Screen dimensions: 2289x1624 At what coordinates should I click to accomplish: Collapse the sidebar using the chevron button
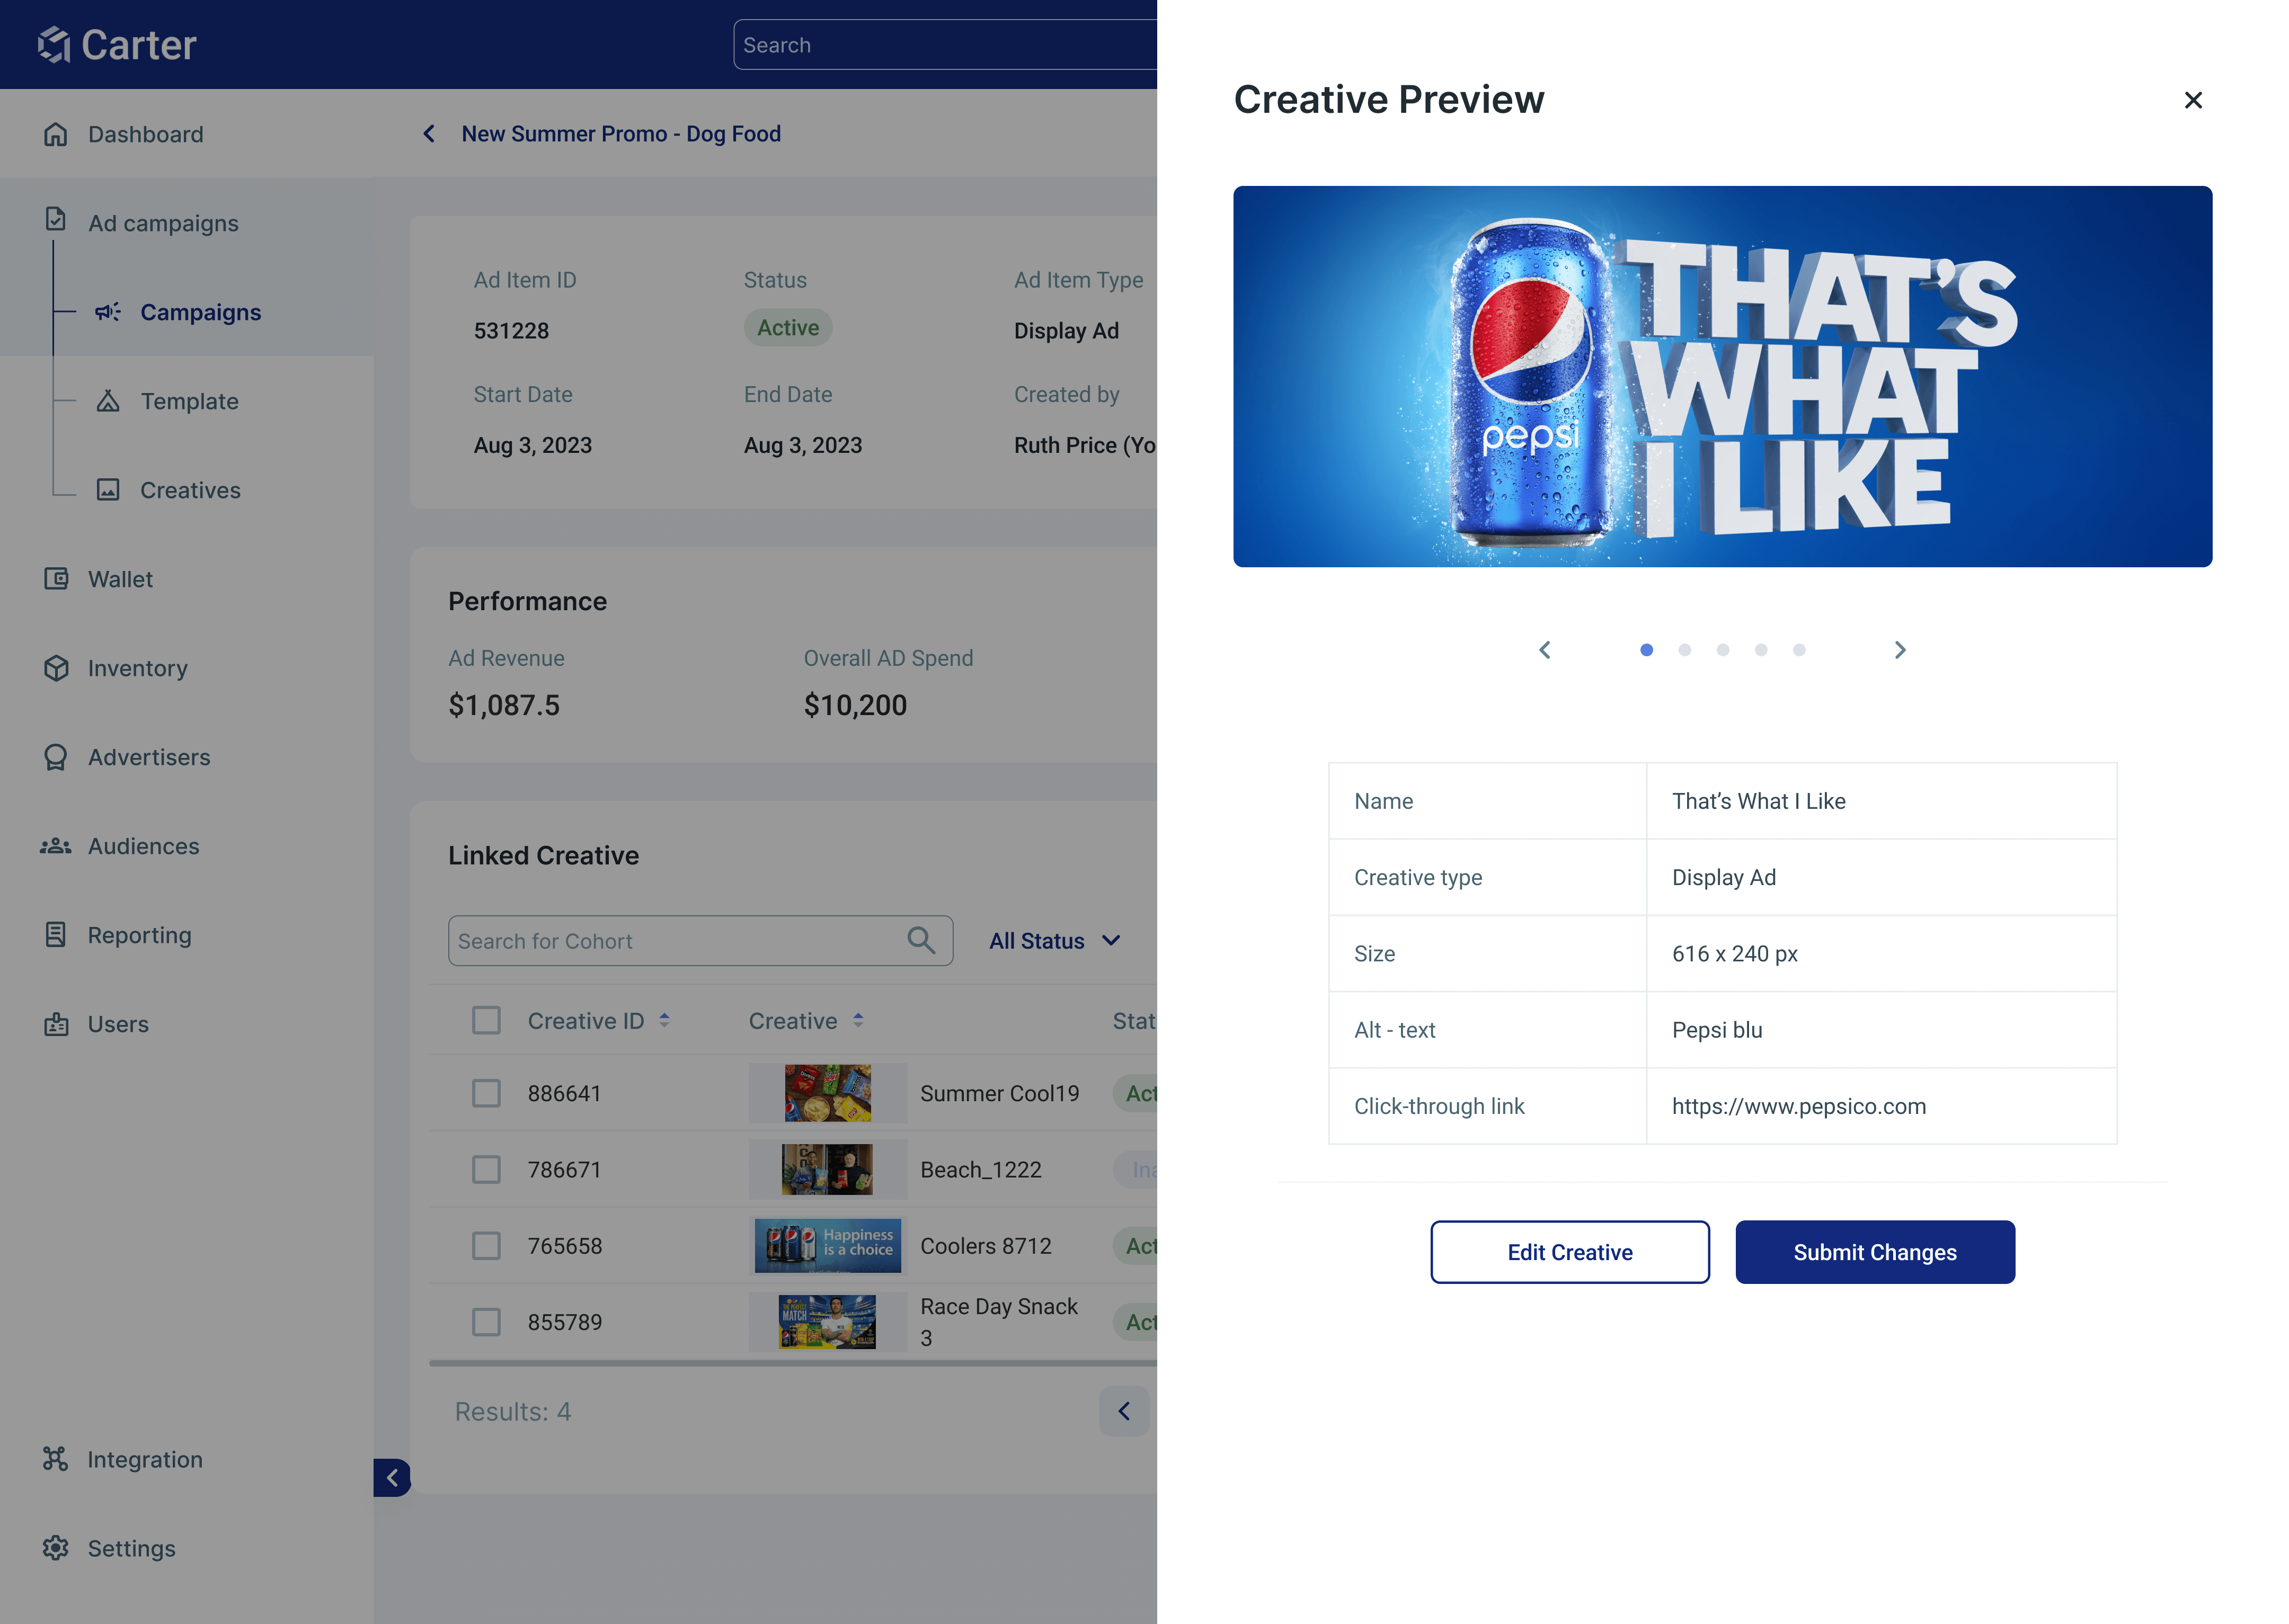coord(392,1478)
